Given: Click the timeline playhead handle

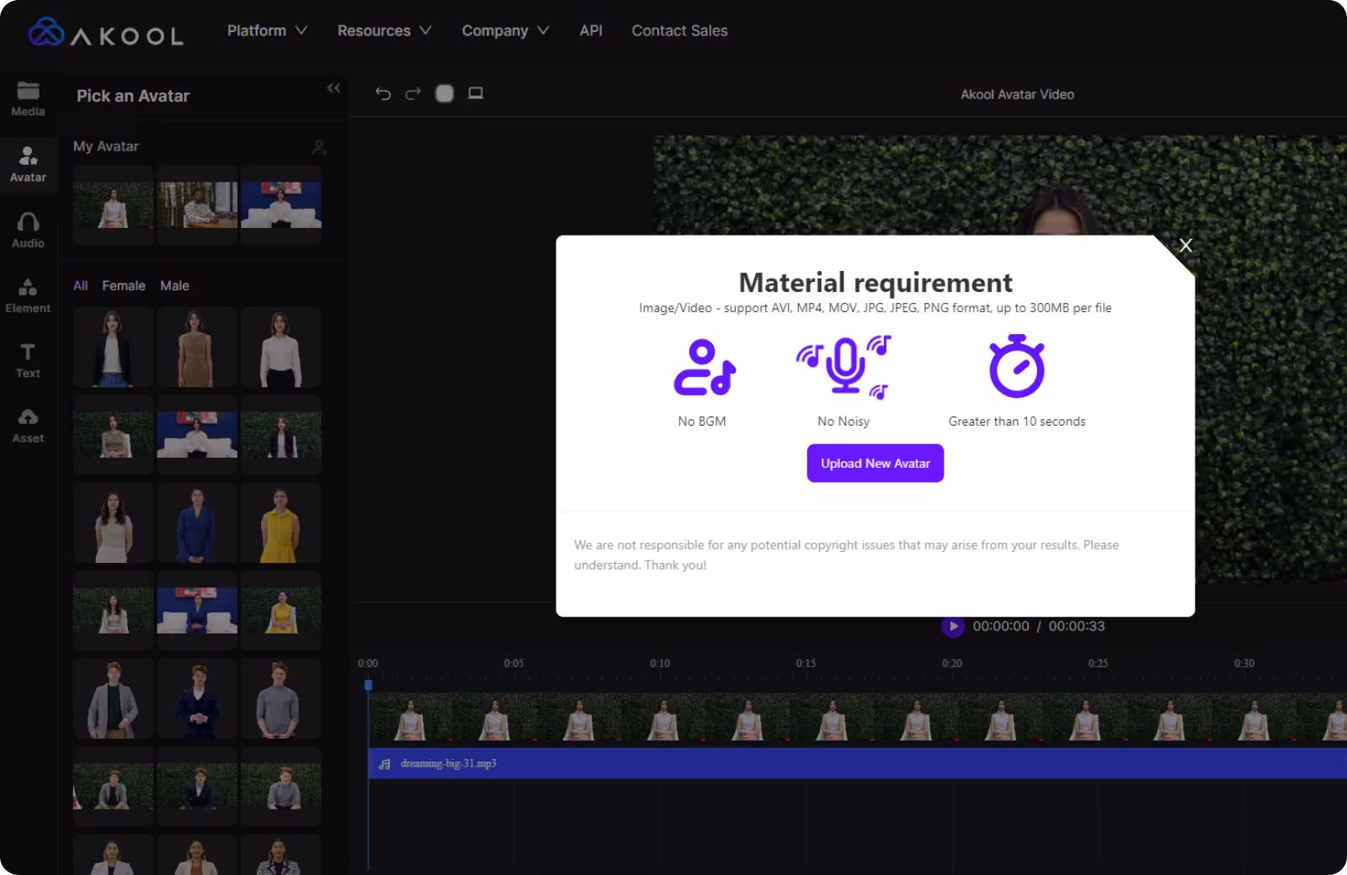Looking at the screenshot, I should 368,686.
